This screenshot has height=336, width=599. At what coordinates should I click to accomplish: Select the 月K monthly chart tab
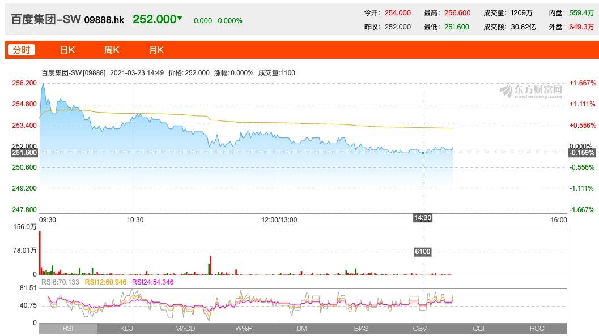[x=156, y=50]
